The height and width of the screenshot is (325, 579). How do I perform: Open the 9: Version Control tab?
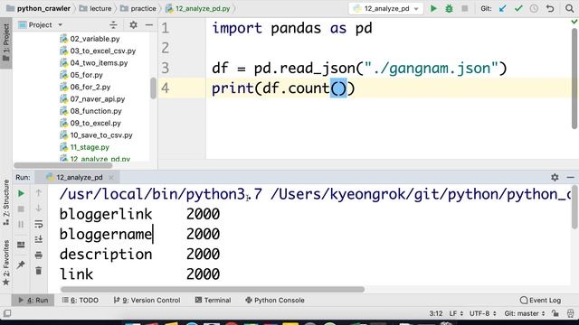coord(147,300)
